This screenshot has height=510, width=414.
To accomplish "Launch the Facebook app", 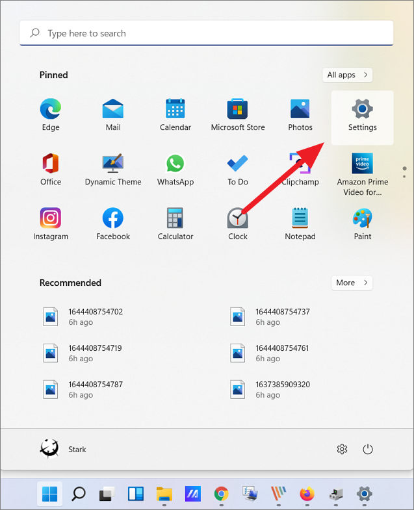I will 113,223.
